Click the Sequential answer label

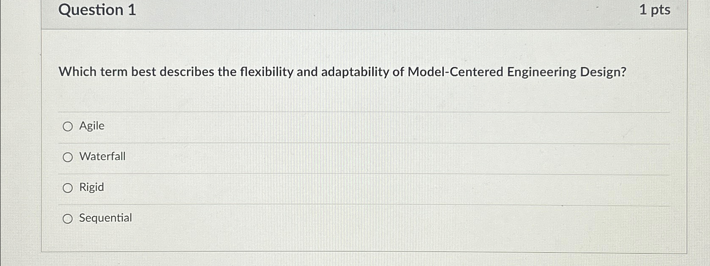(x=105, y=218)
